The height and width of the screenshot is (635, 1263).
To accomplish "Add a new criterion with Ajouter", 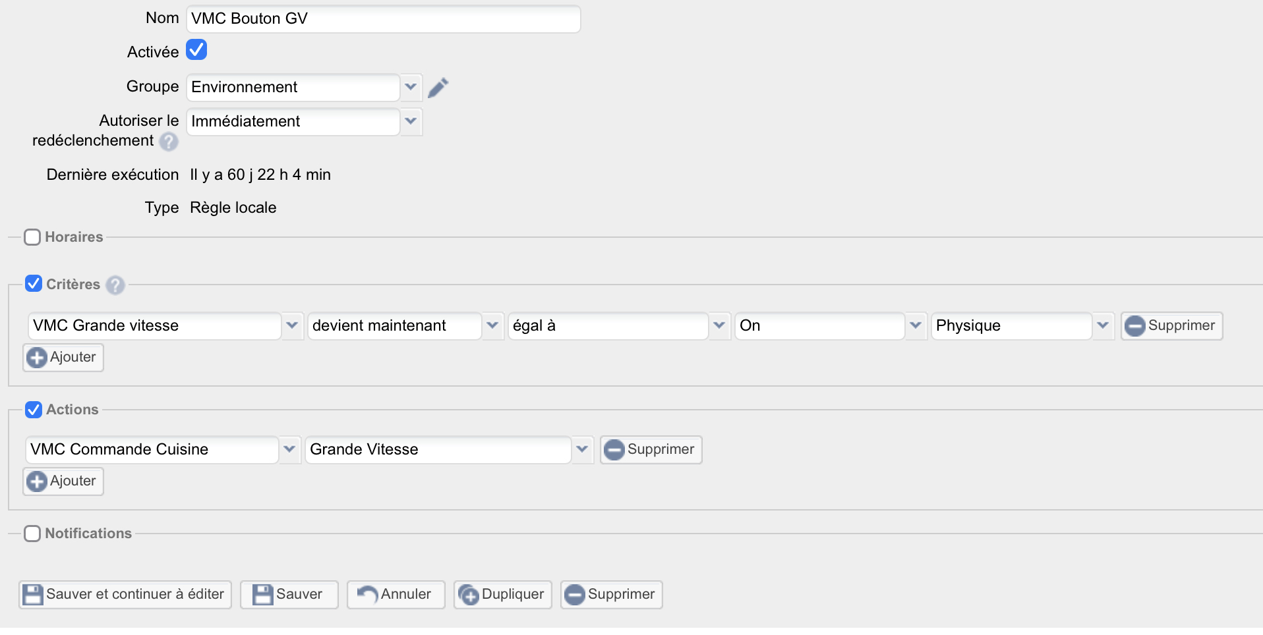I will [x=63, y=358].
